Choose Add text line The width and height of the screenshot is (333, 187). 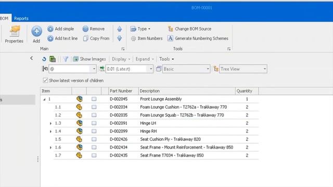pos(62,38)
